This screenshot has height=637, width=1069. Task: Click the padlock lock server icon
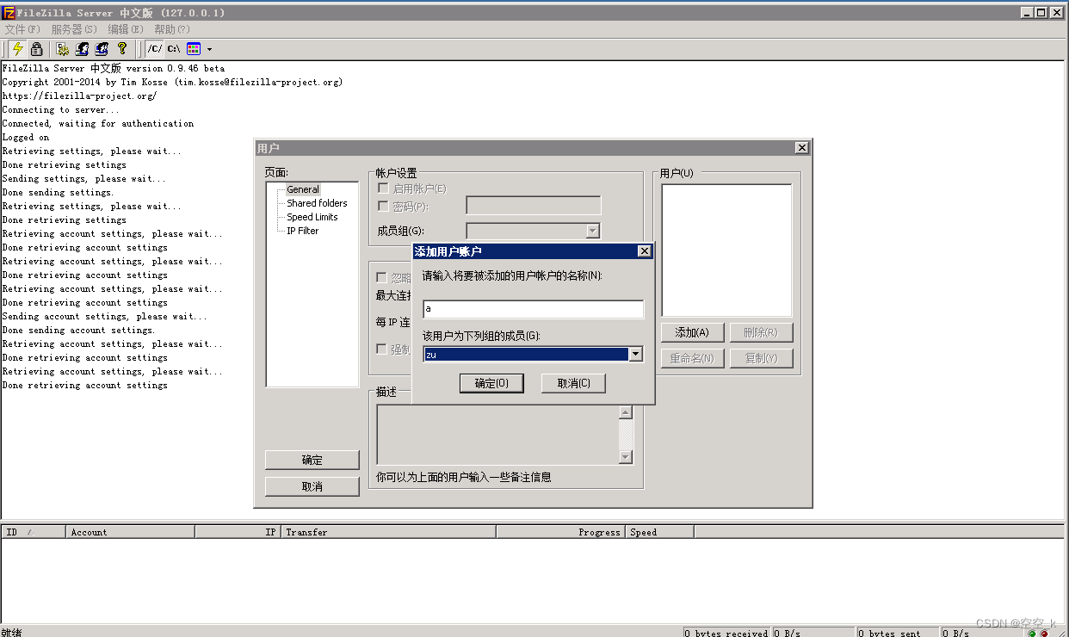tap(37, 49)
